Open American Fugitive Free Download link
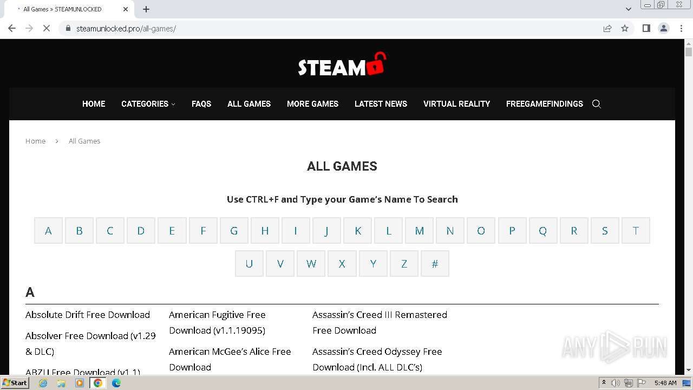The height and width of the screenshot is (390, 693). 217,322
